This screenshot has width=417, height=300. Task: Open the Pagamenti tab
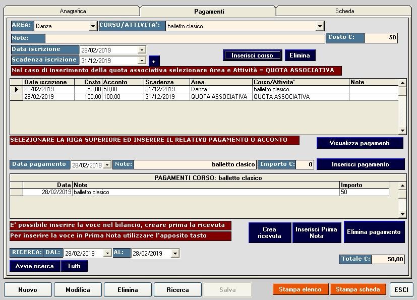(x=209, y=12)
